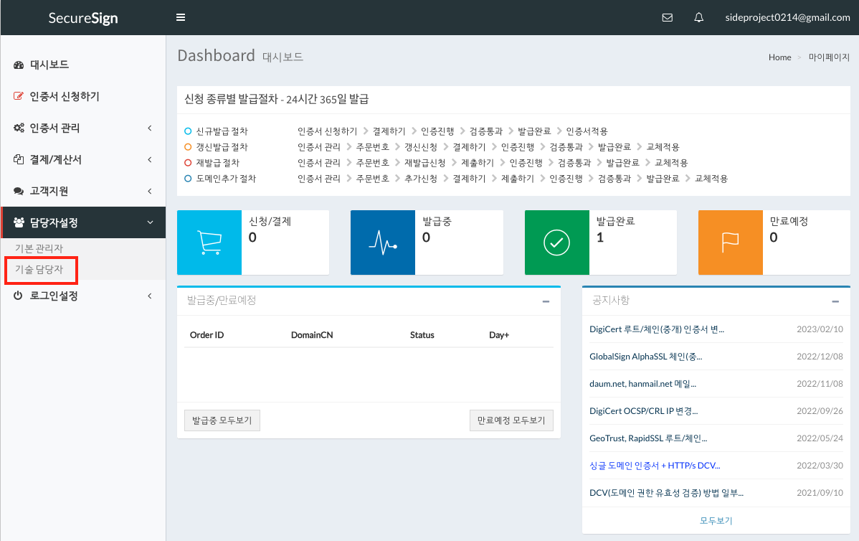Viewport: 859px width, 541px height.
Task: Click the 도메인추가 절차 circle marker
Action: (x=188, y=179)
